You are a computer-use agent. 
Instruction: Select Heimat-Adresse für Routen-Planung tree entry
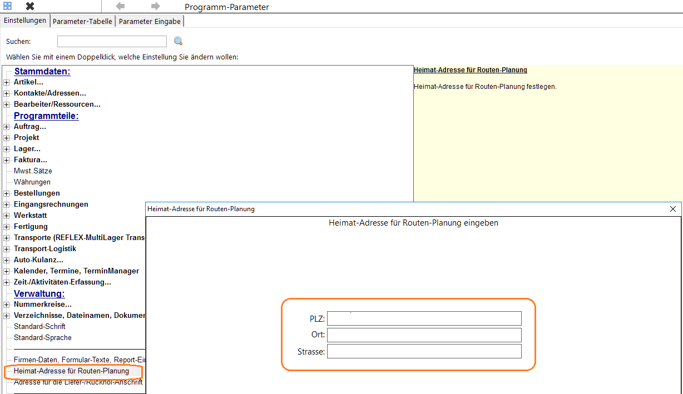(71, 371)
